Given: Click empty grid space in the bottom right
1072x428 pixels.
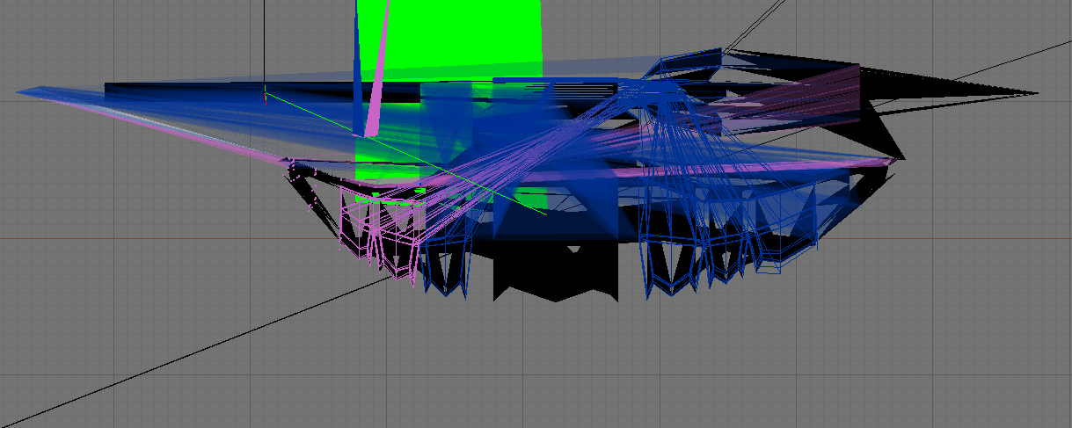Looking at the screenshot, I should click(923, 352).
